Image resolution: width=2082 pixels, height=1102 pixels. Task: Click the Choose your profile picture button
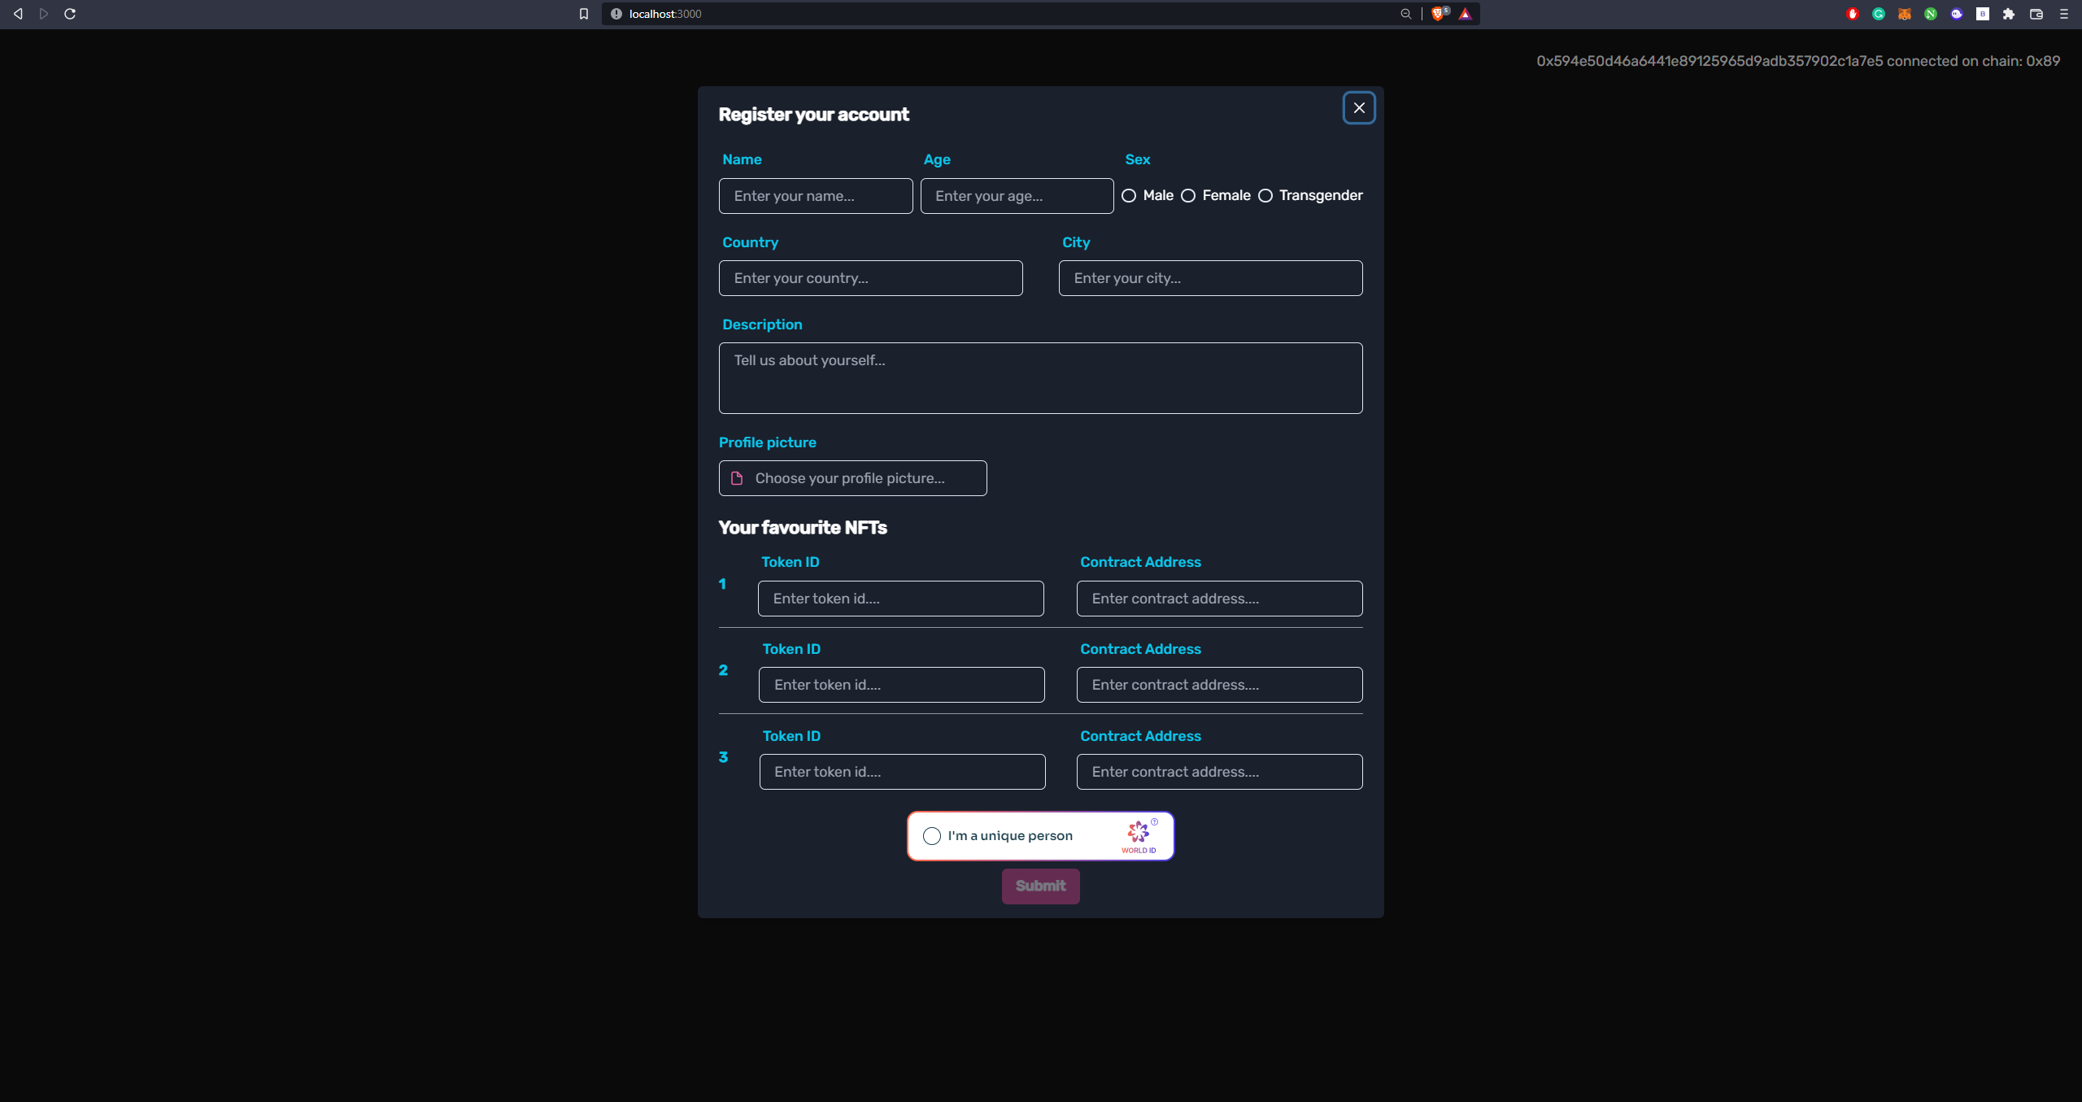(x=853, y=478)
